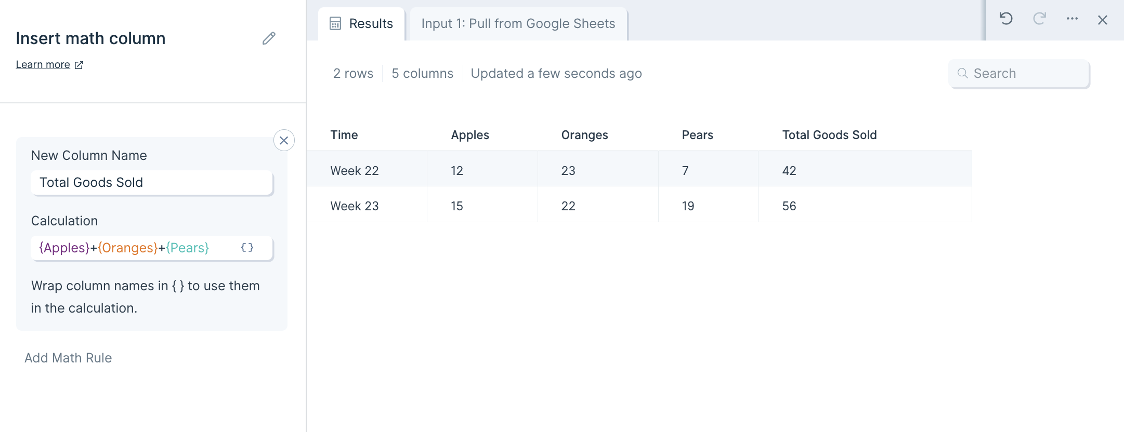Click the pencil edit title icon
Viewport: 1124px width, 432px height.
(x=269, y=38)
